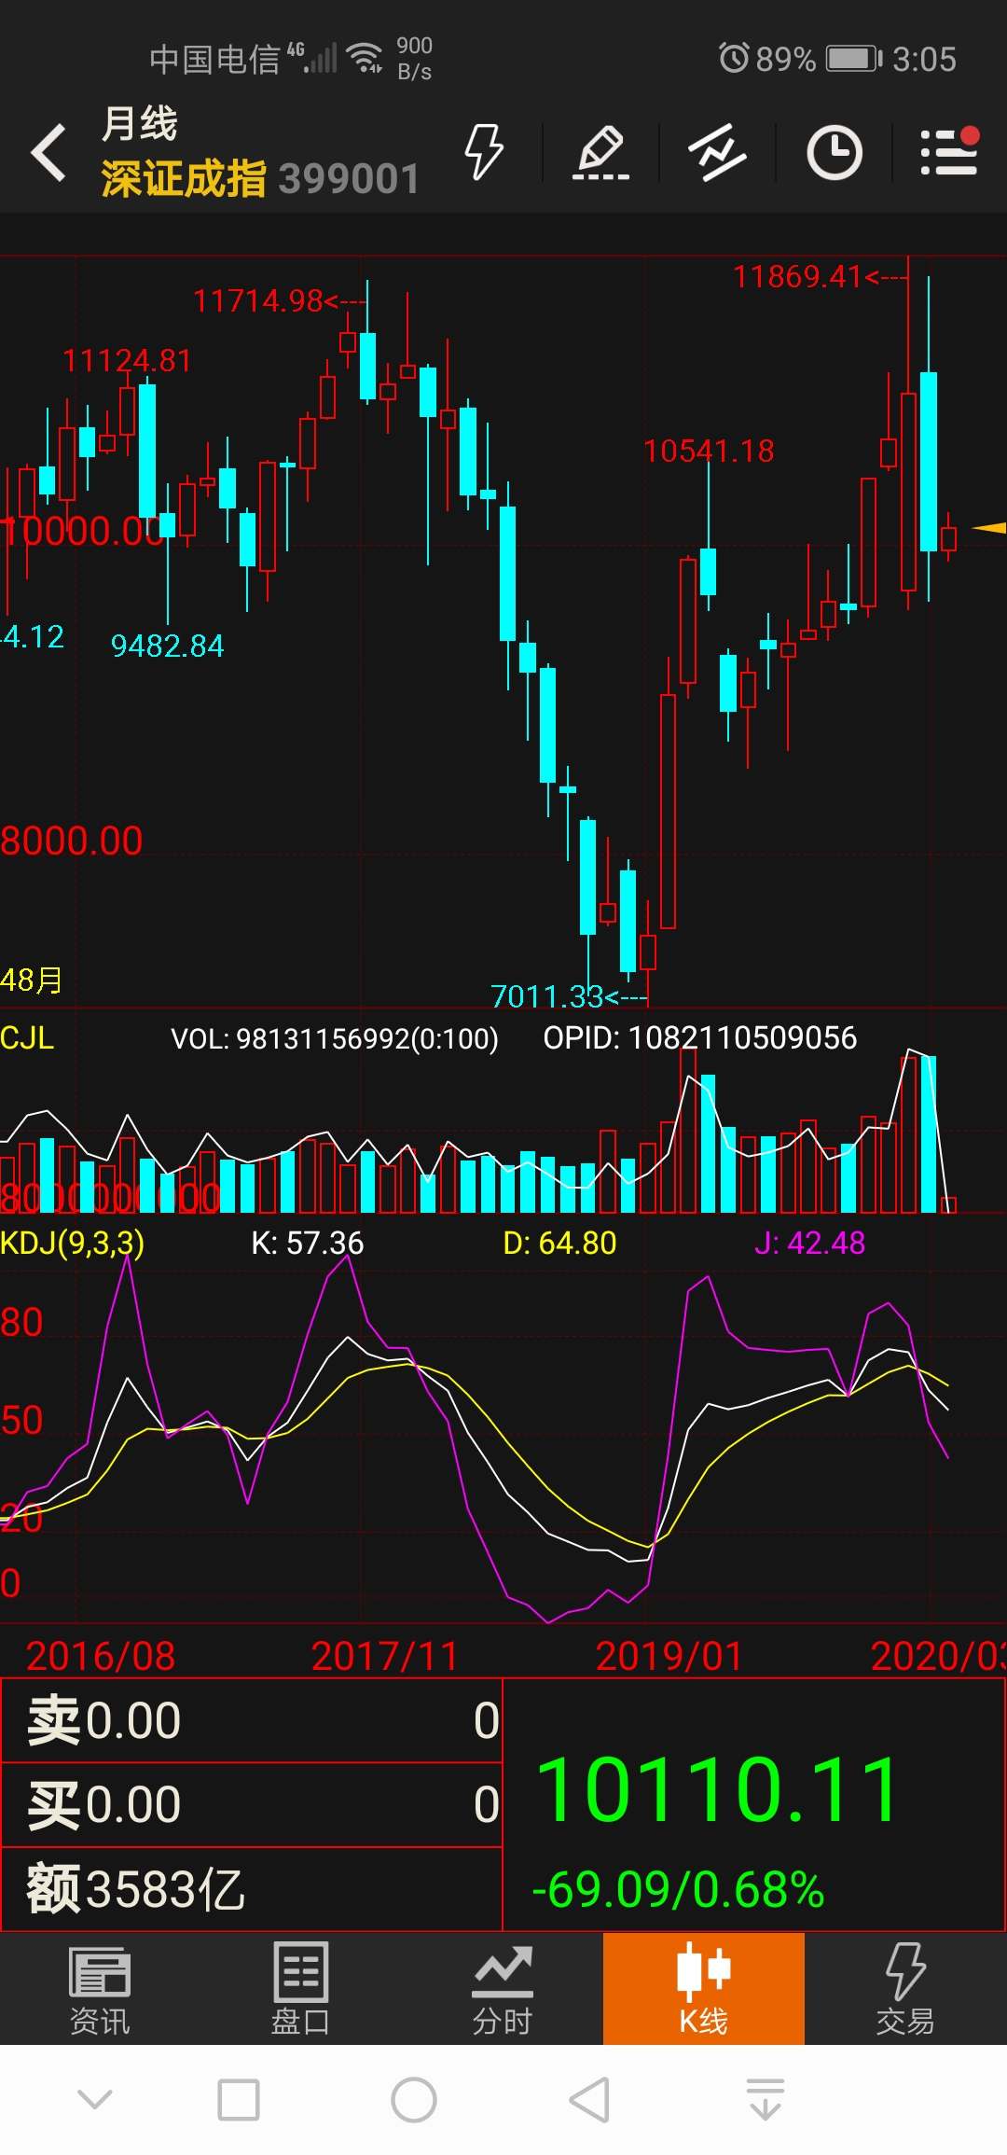Tap the 9482.84 low label
Image resolution: width=1007 pixels, height=2155 pixels.
[x=168, y=646]
